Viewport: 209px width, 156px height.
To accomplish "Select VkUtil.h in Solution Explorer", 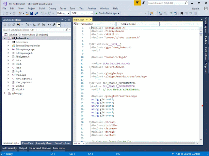I will pyautogui.click(x=20, y=90).
